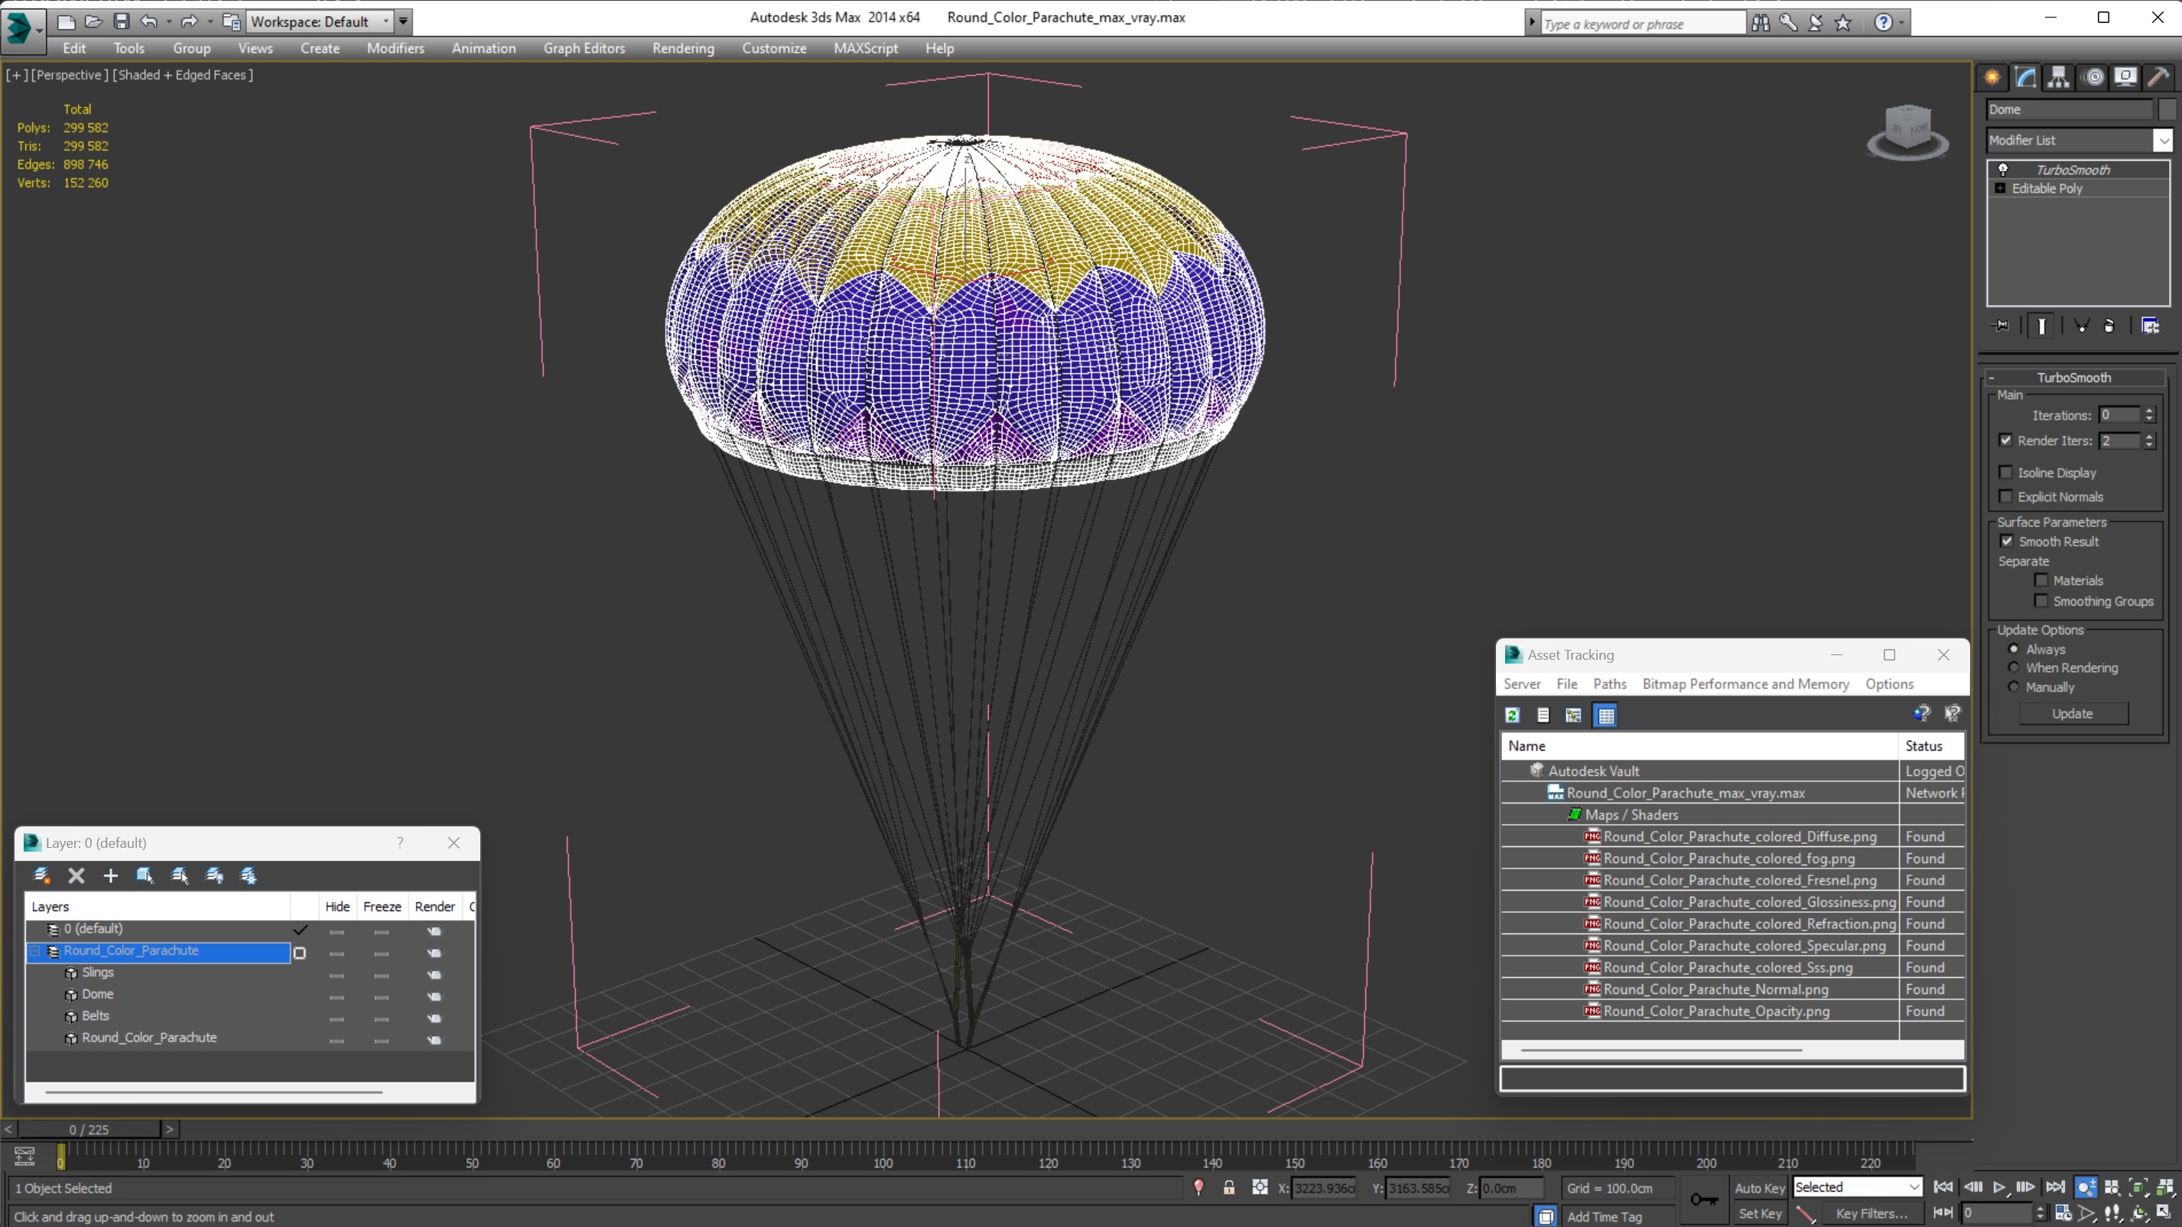This screenshot has width=2182, height=1227.
Task: Enable Separate by Smoothing Groups checkbox
Action: (2041, 601)
